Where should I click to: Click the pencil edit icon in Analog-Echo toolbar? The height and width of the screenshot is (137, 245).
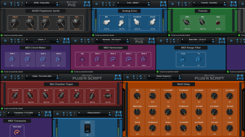[113, 5]
